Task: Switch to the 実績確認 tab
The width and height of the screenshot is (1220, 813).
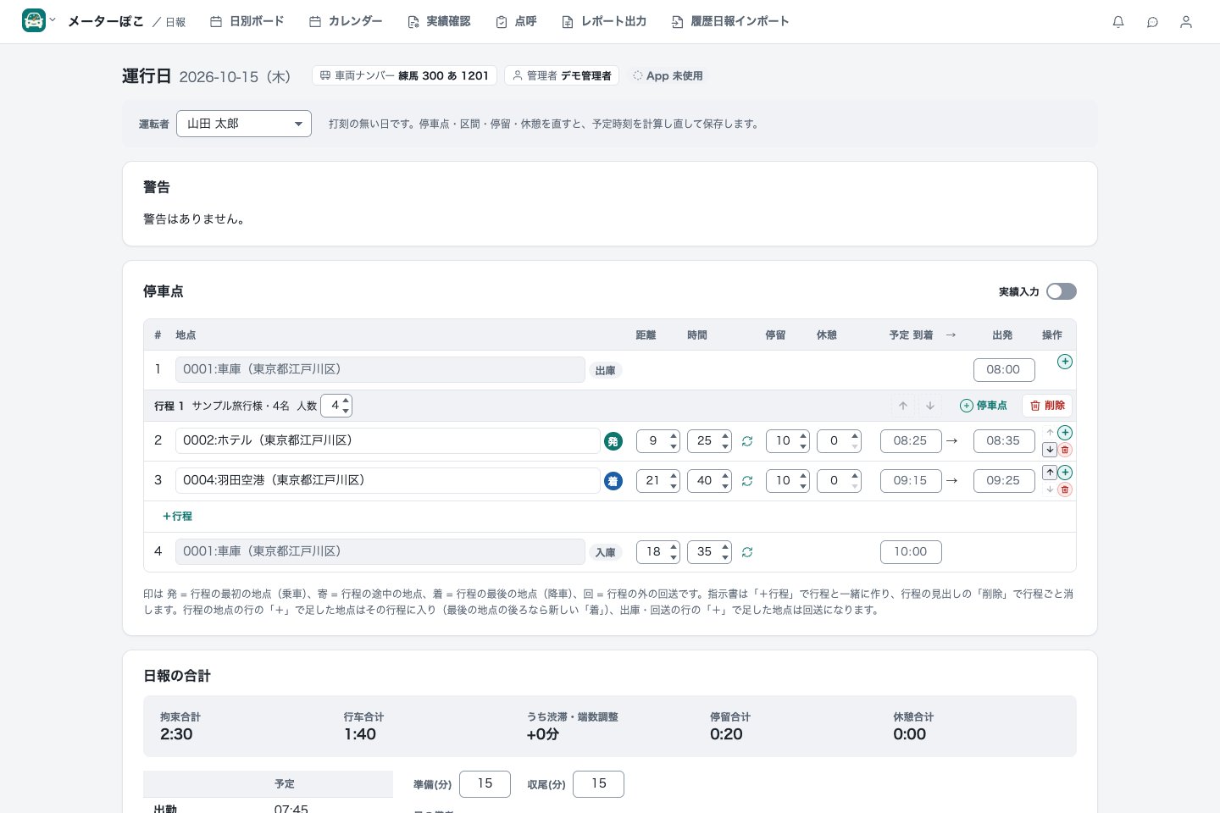Action: tap(438, 21)
